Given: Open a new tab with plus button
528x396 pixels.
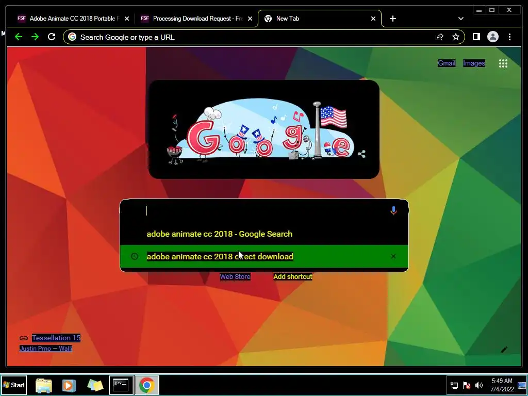Looking at the screenshot, I should pos(392,19).
